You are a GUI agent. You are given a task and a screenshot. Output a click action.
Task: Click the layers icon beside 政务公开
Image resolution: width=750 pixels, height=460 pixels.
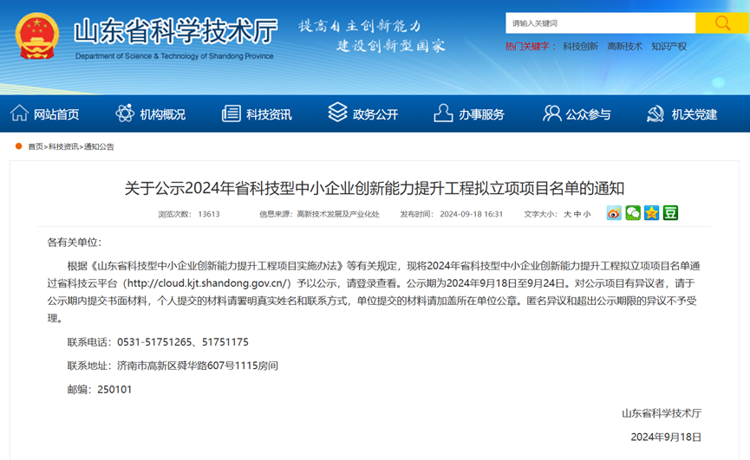click(337, 113)
